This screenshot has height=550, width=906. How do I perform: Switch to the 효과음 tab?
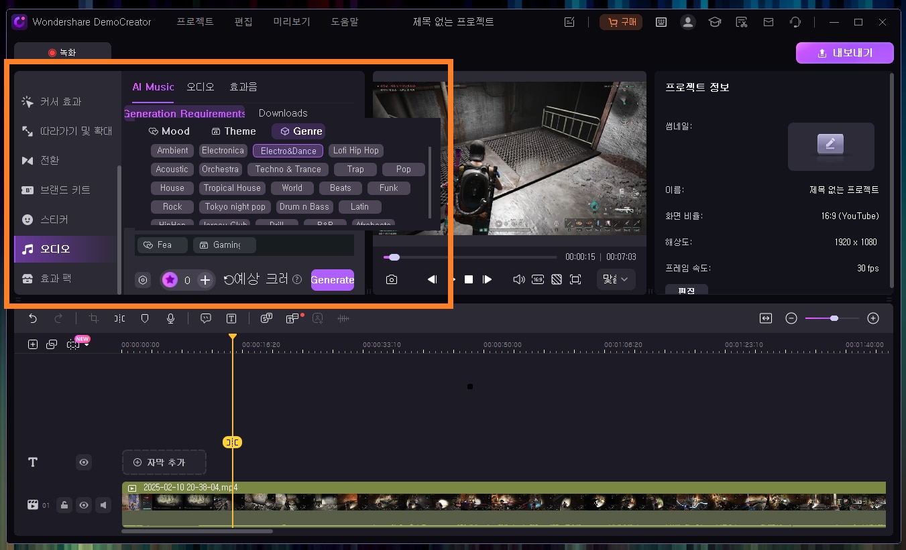pyautogui.click(x=243, y=86)
